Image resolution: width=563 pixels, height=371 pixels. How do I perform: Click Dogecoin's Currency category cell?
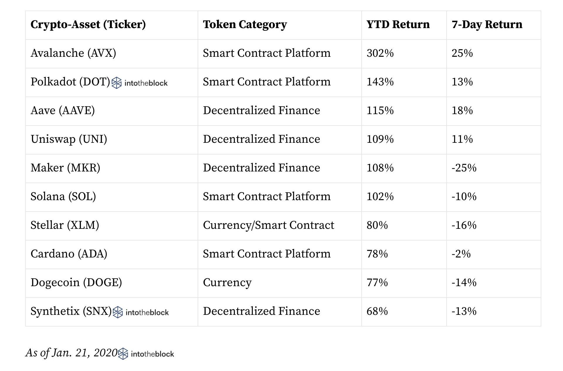(227, 283)
